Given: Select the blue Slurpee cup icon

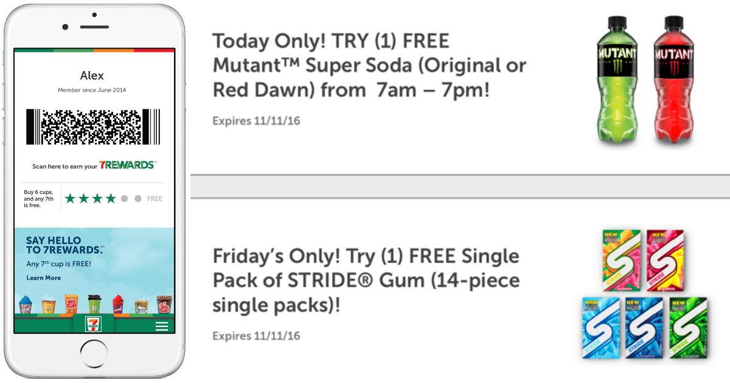Looking at the screenshot, I should pyautogui.click(x=26, y=305).
